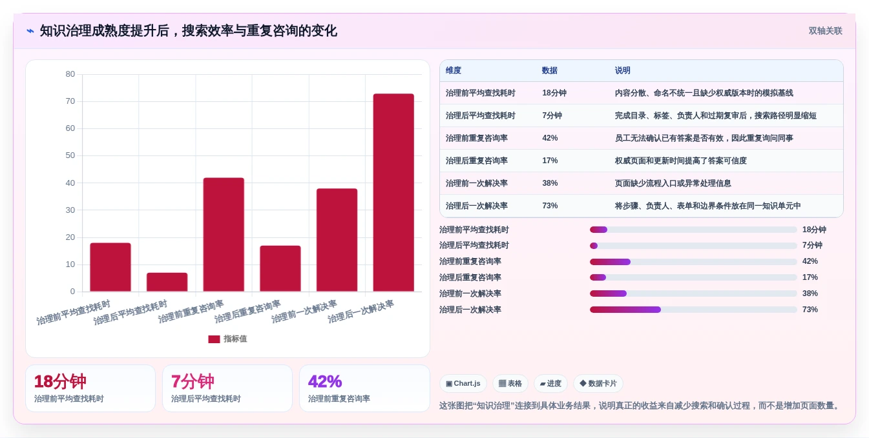Click the 治理后一次解决率 bar in chart
Image resolution: width=869 pixels, height=438 pixels.
pyautogui.click(x=393, y=192)
